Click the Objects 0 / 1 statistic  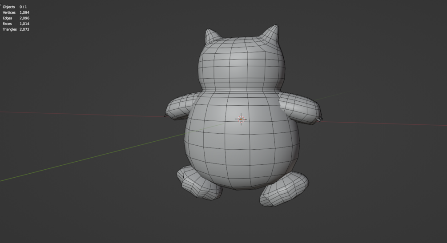click(x=15, y=7)
